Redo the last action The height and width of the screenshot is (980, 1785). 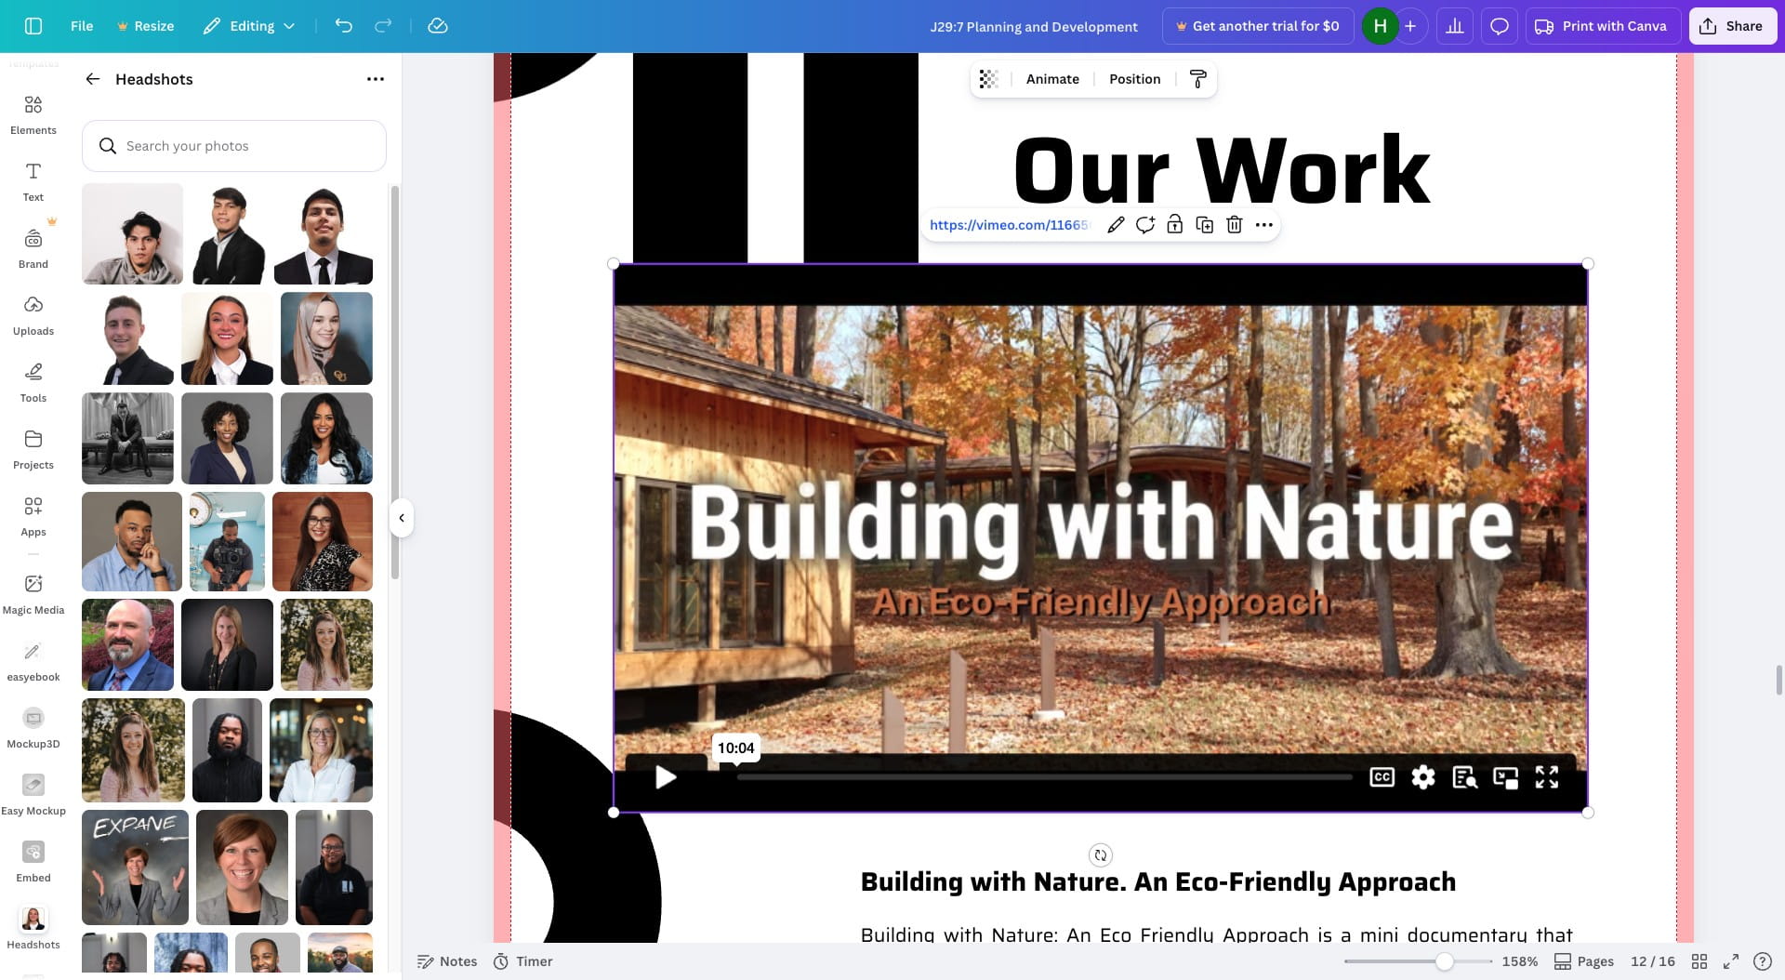383,26
